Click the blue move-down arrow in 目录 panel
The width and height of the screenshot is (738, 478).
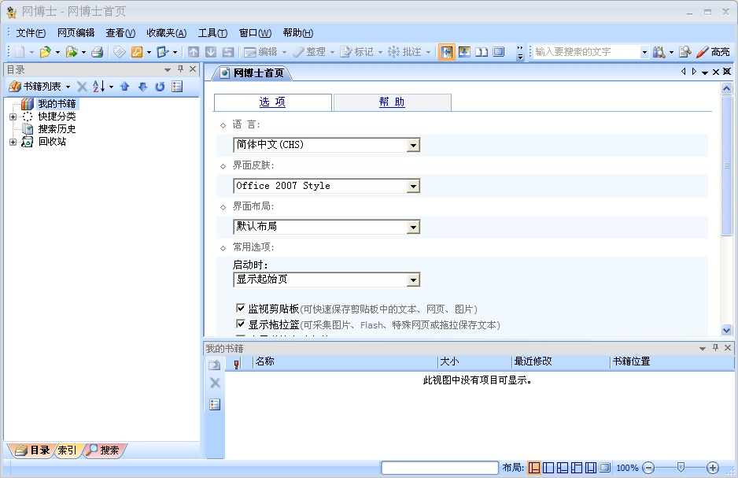coord(142,87)
